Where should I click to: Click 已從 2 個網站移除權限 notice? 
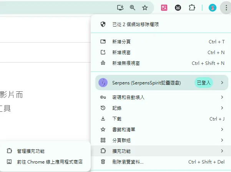161,24
